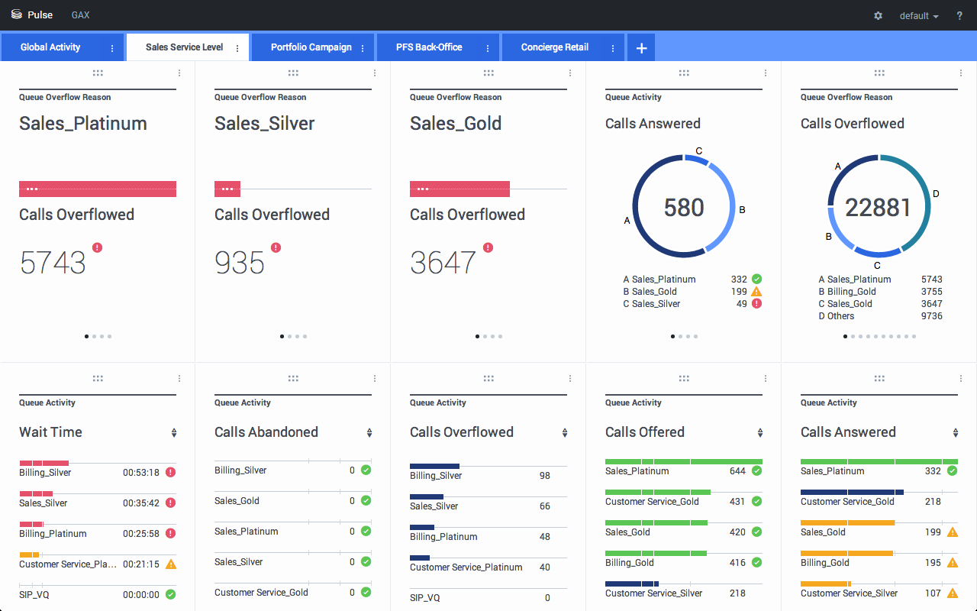Add a new dashboard tab with plus

pyautogui.click(x=641, y=48)
